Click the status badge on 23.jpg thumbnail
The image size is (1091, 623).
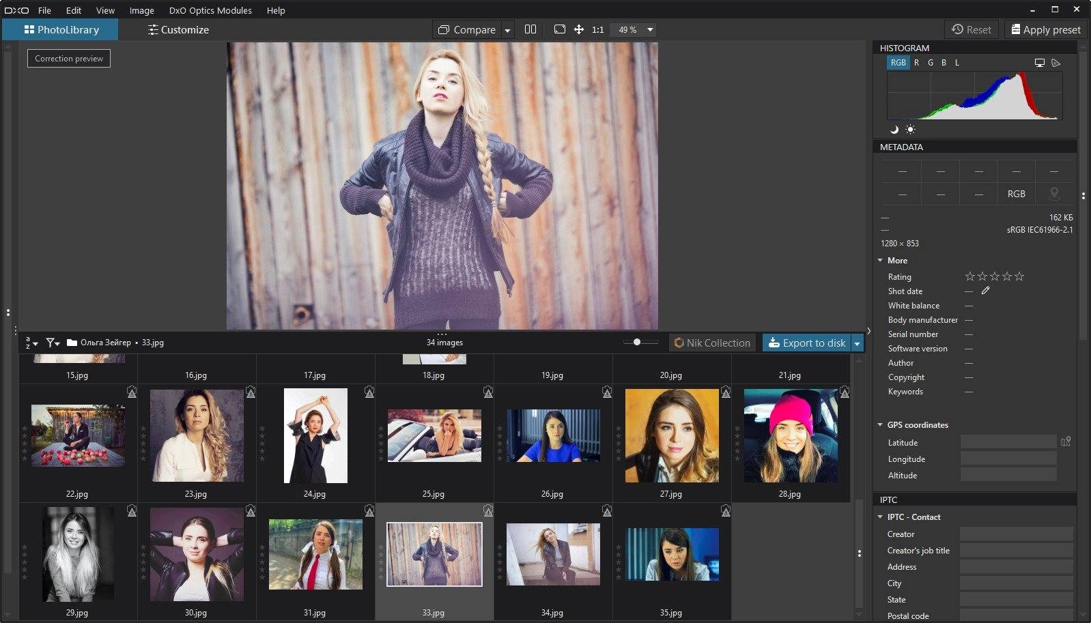(251, 392)
